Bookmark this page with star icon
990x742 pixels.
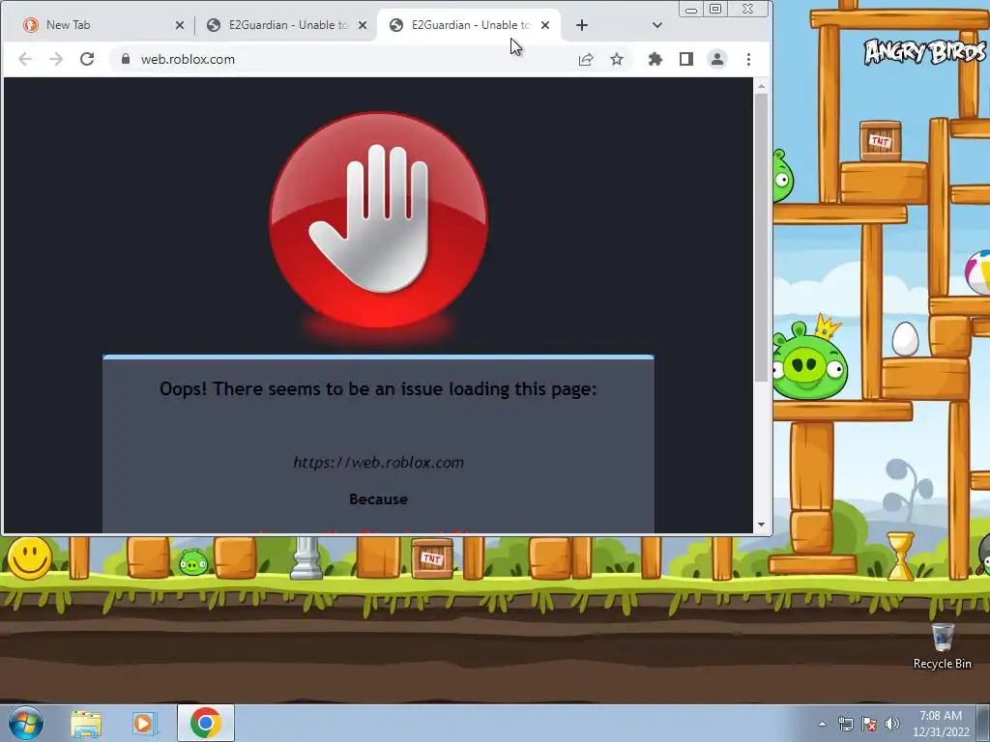(x=617, y=59)
